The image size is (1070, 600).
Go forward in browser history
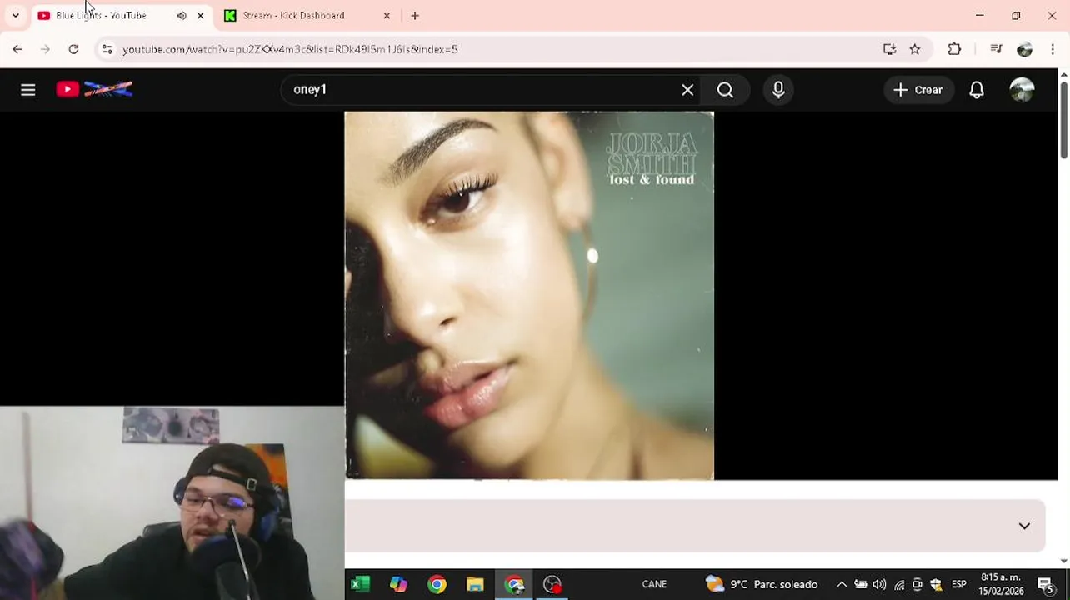click(45, 49)
